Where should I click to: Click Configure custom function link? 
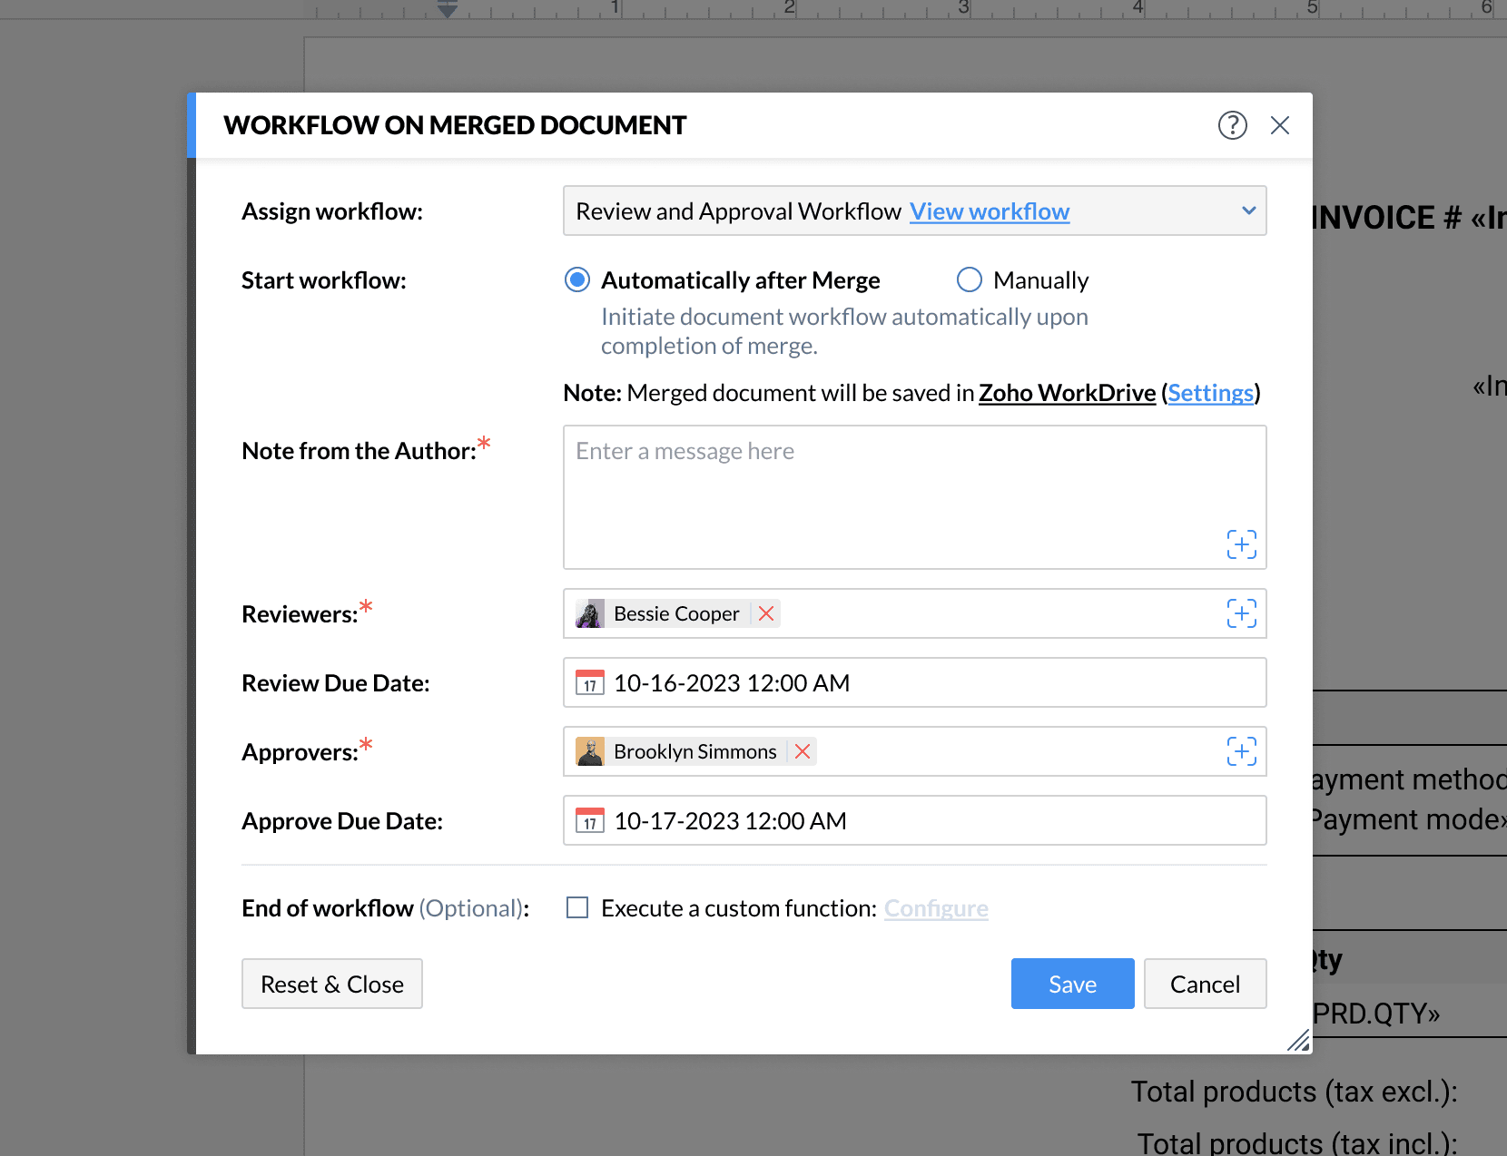tap(936, 908)
